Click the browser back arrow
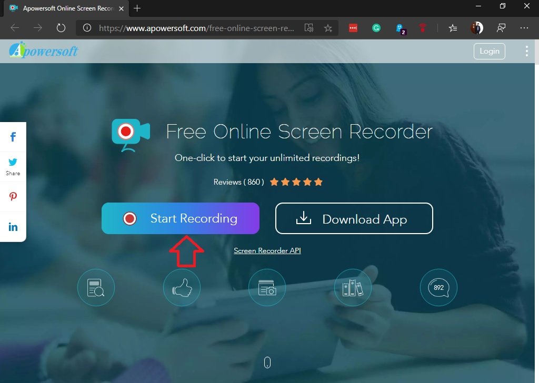 15,28
